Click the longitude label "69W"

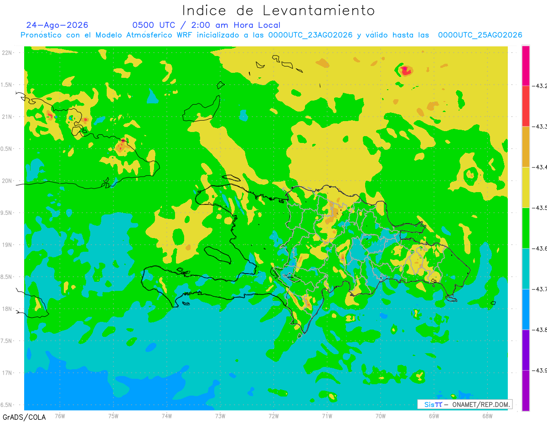[434, 416]
